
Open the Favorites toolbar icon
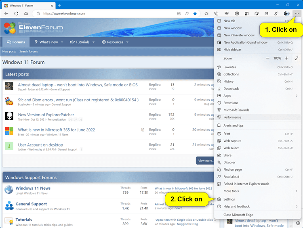(206, 13)
